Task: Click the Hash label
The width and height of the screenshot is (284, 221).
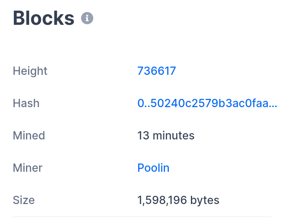Action: (26, 103)
